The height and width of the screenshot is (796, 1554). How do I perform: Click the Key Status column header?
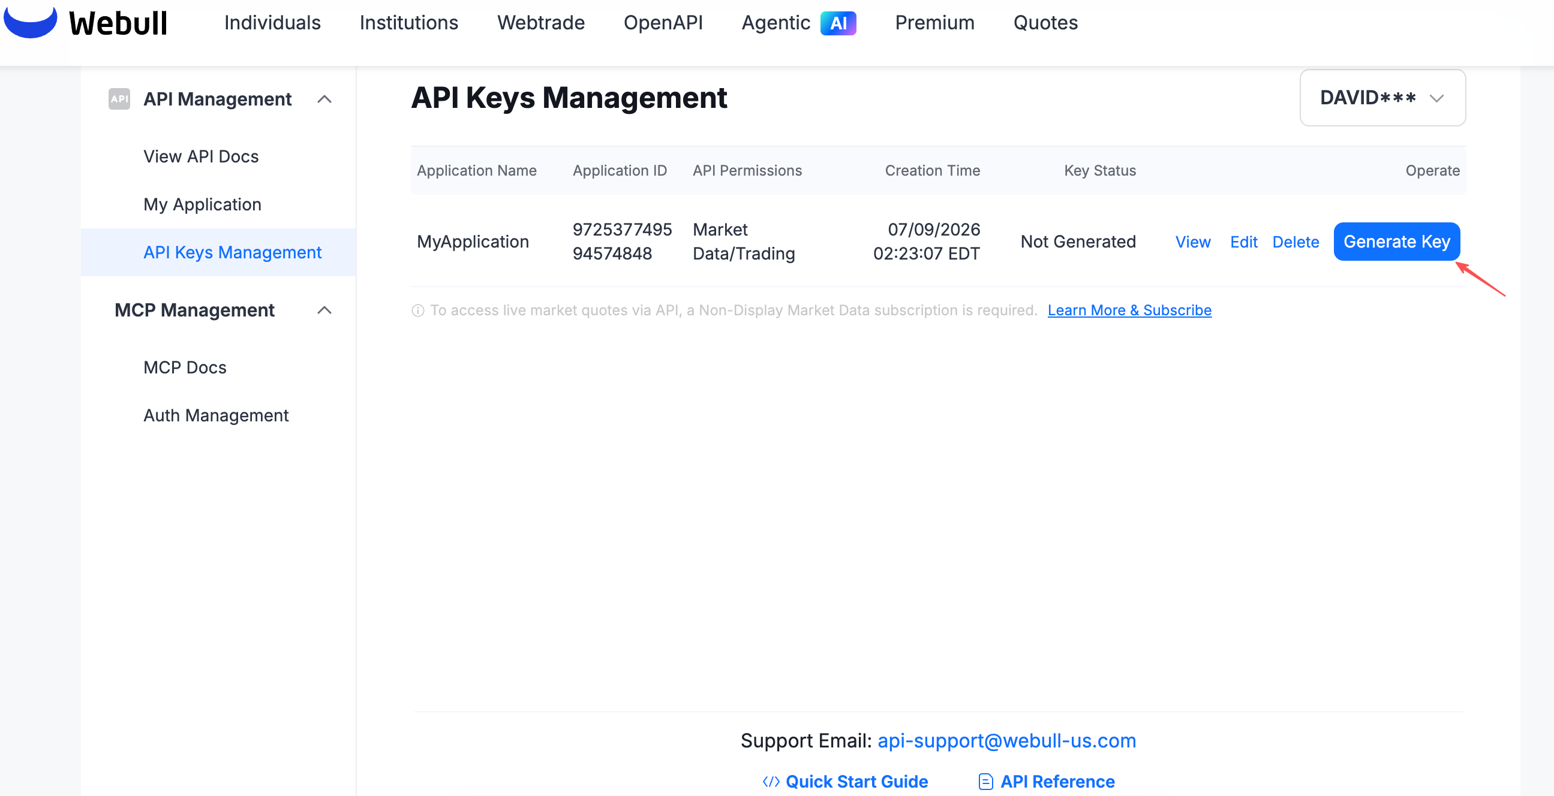(1100, 171)
